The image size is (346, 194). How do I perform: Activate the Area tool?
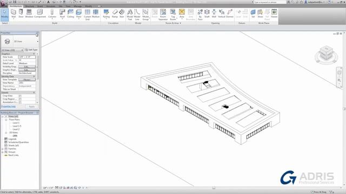point(182,13)
